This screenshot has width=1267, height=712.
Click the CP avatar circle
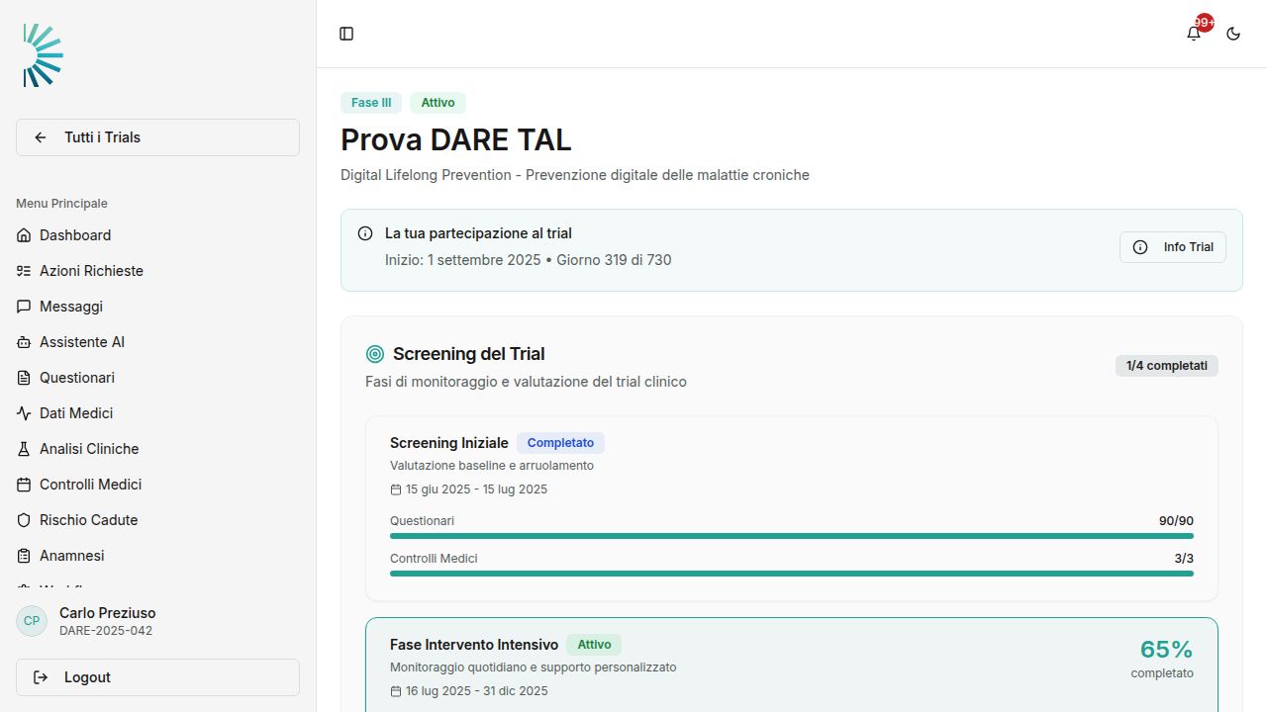tap(32, 621)
